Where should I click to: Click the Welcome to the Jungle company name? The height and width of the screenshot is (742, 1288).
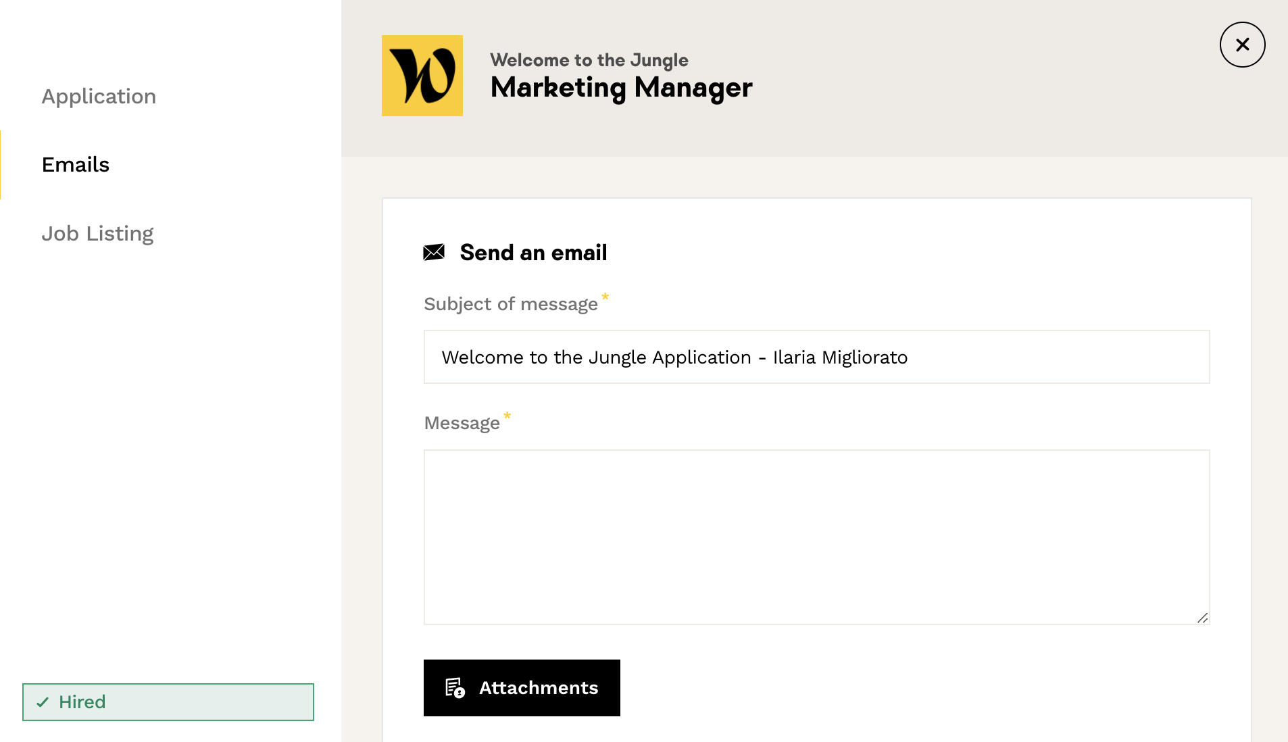click(x=589, y=60)
